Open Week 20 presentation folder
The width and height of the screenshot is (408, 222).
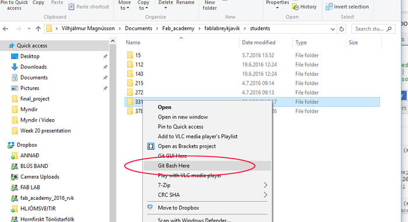point(41,131)
